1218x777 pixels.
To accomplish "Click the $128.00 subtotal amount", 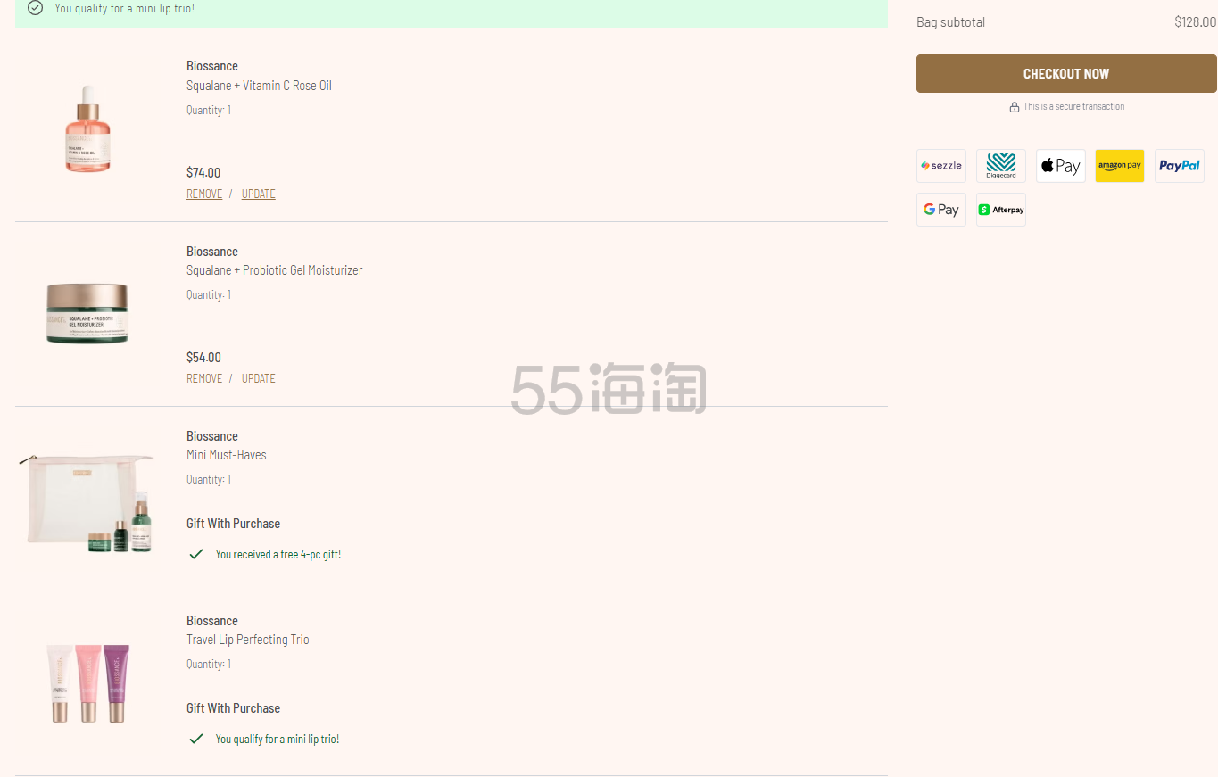I will 1195,22.
